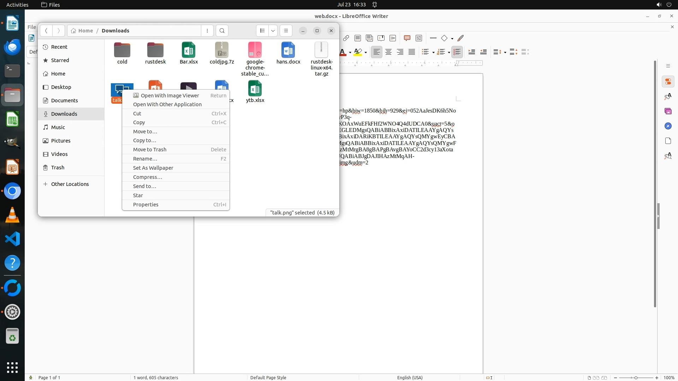Open the Sidebar Styles panel icon

[x=668, y=96]
